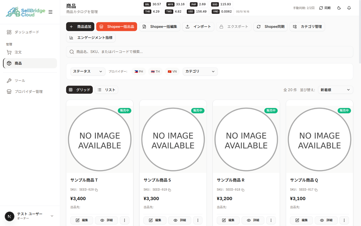The width and height of the screenshot is (361, 226).
Task: Click the Shopee同期 button
Action: coord(270,27)
